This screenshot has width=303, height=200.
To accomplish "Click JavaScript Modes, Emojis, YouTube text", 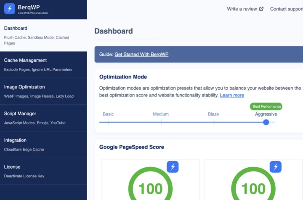I will point(35,123).
